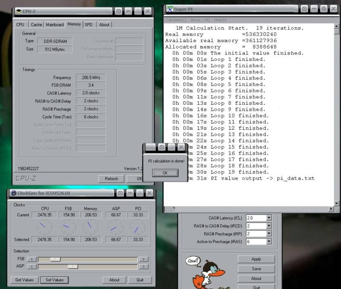Image resolution: width=341 pixels, height=289 pixels.
Task: Click Get Values in ClockGen
Action: tap(24, 280)
